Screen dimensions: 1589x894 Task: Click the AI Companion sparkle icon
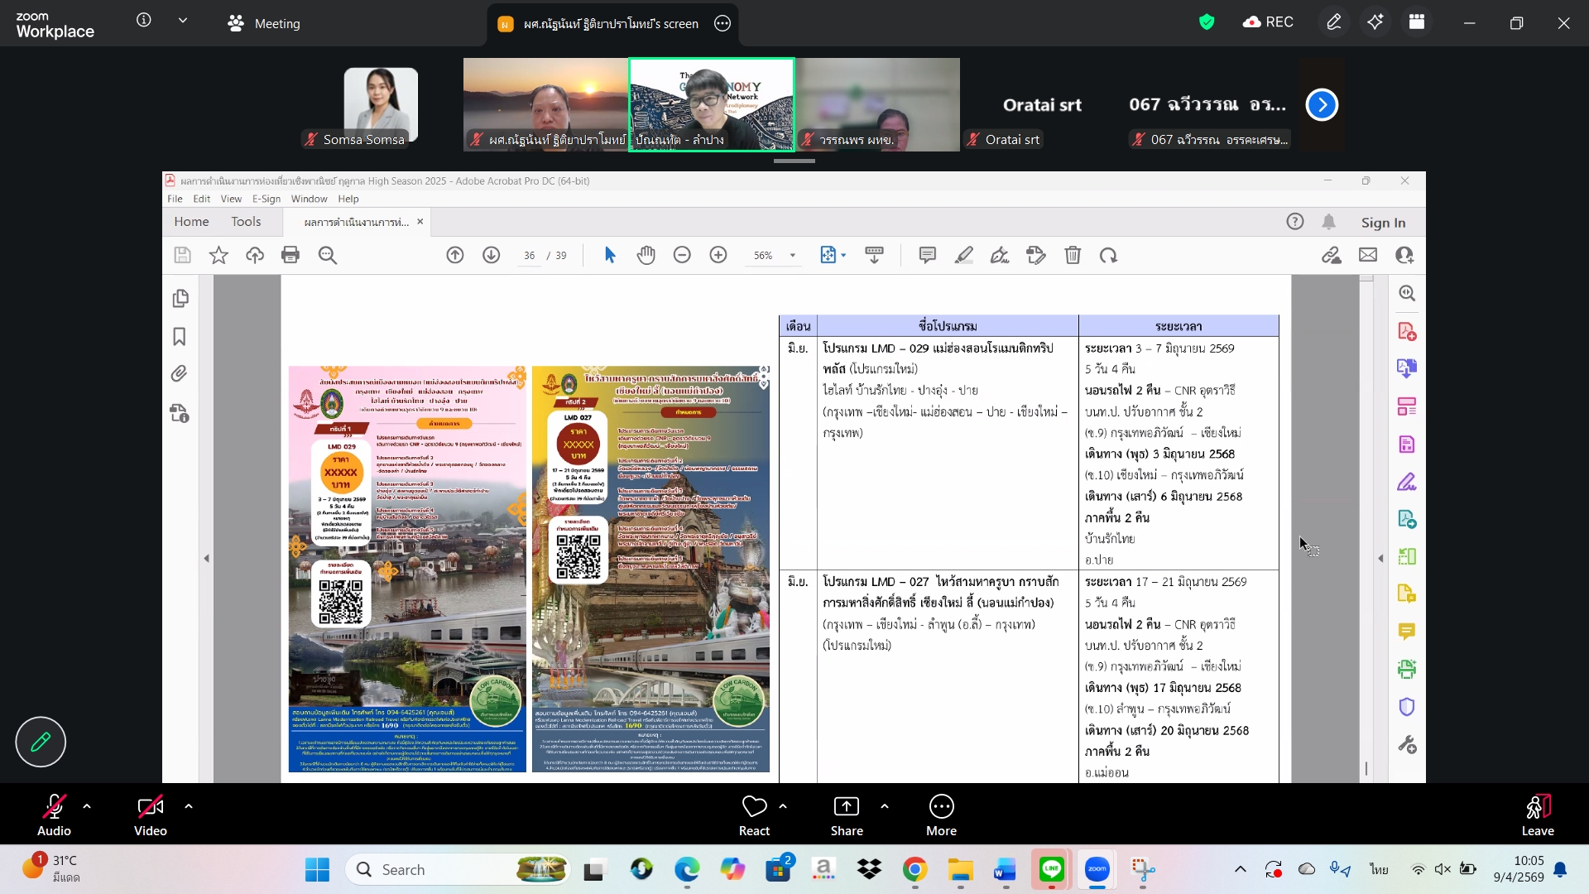coord(1375,22)
